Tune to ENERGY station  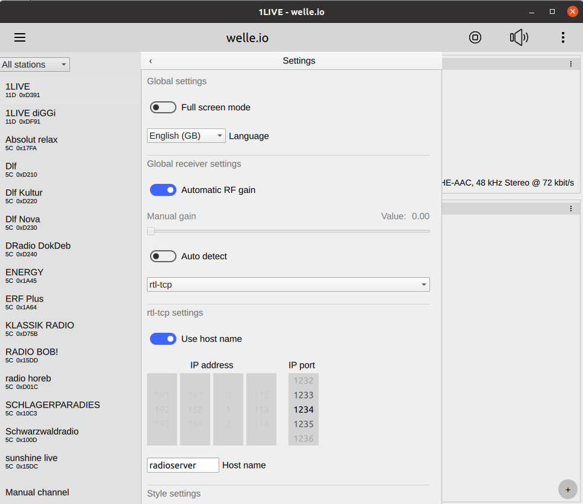coord(70,276)
